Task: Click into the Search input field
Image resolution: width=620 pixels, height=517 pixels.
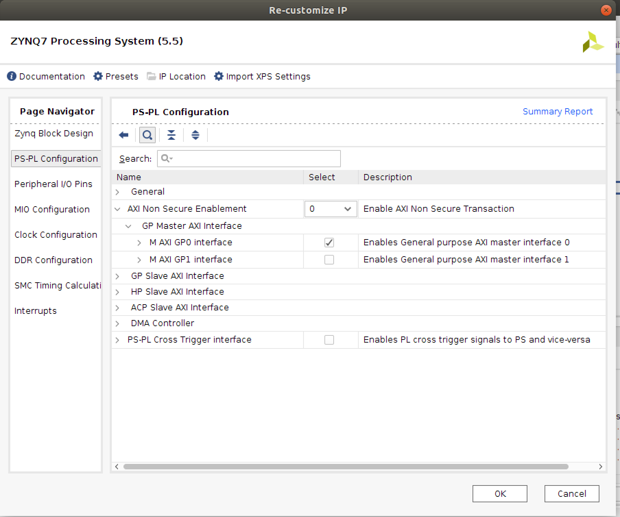Action: point(254,159)
